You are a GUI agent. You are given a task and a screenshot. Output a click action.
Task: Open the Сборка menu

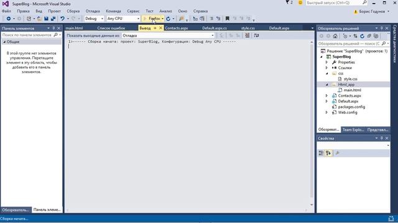tap(73, 11)
